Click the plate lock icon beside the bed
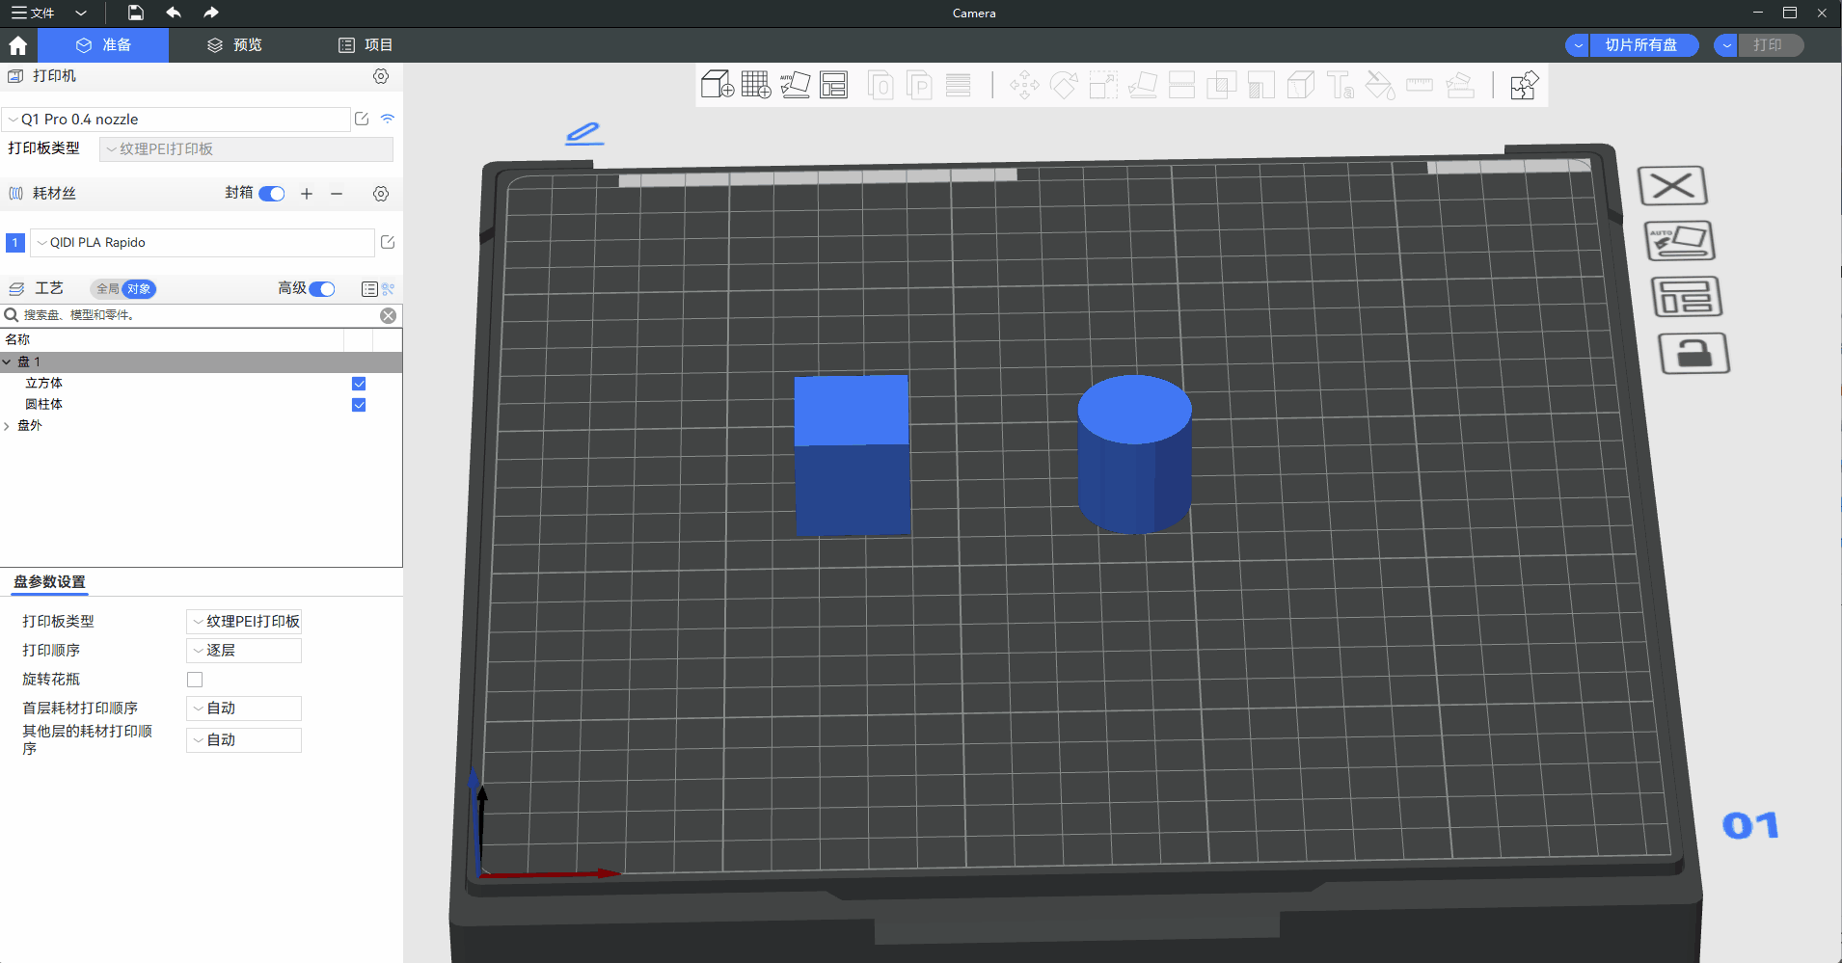1842x963 pixels. coord(1693,354)
